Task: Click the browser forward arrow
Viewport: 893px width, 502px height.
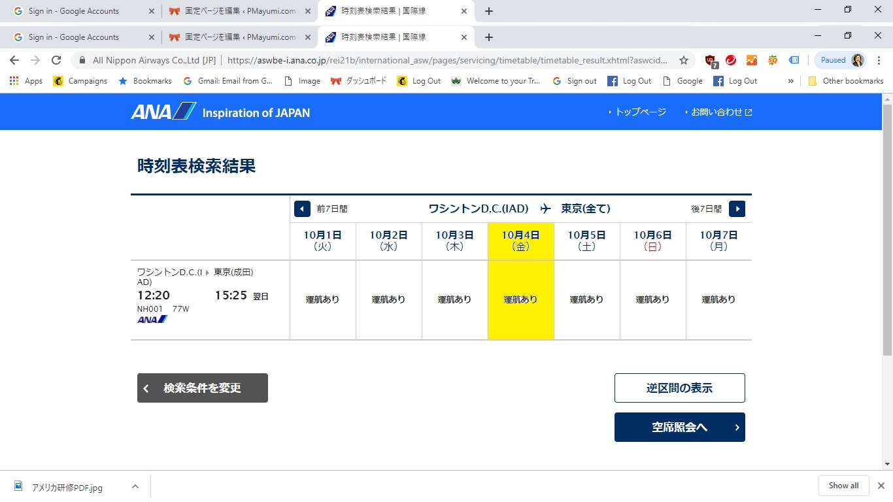Action: click(35, 60)
